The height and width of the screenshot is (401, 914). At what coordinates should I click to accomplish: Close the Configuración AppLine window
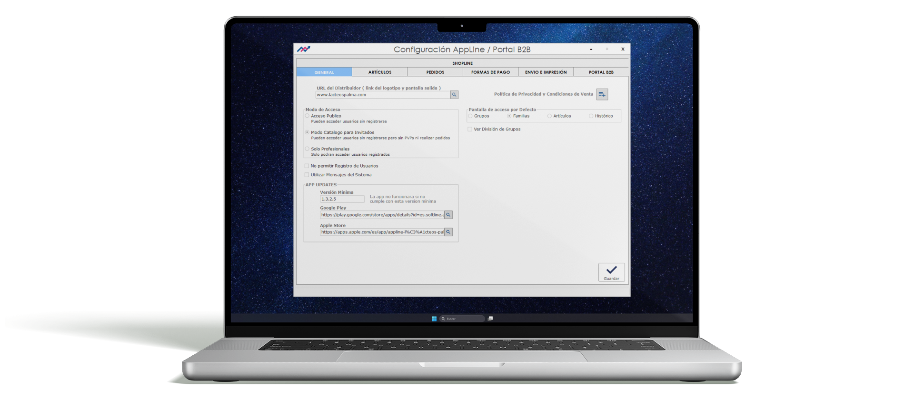[623, 49]
